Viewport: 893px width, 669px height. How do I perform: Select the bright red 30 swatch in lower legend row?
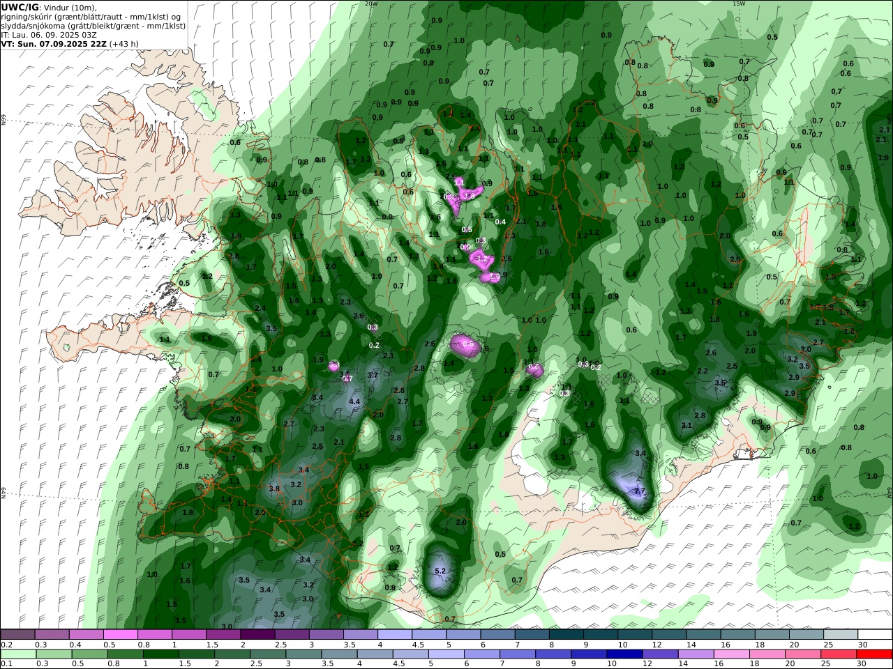point(873,654)
